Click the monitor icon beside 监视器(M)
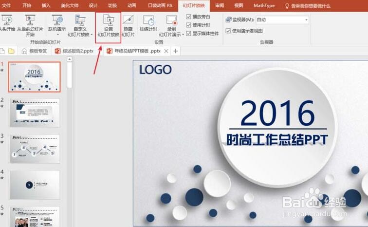The image size is (368, 227). click(x=228, y=19)
